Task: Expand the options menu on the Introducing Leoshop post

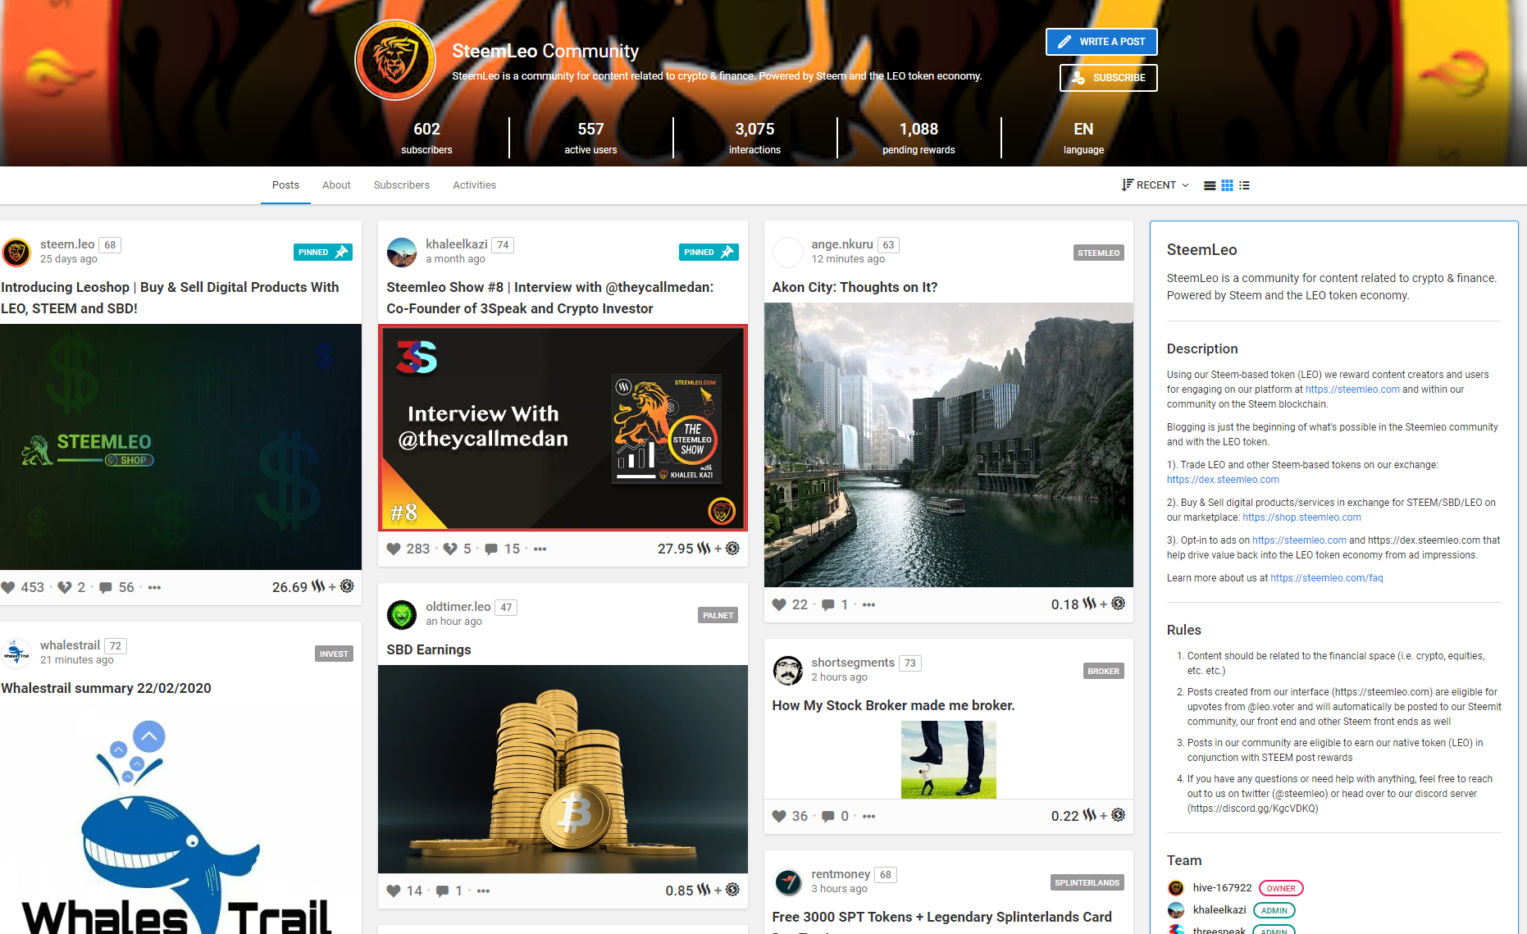Action: [x=154, y=588]
